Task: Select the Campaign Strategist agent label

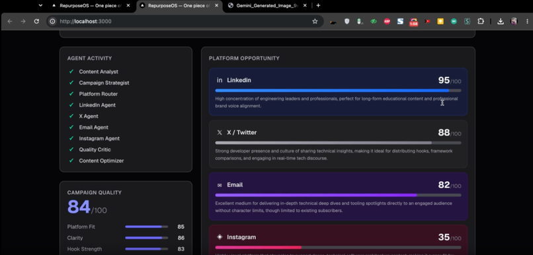Action: pyautogui.click(x=104, y=83)
